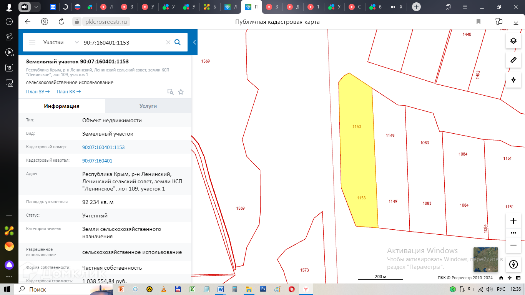Zoom in the cadastral map

513,221
